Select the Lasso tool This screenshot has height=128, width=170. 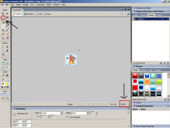(7, 26)
